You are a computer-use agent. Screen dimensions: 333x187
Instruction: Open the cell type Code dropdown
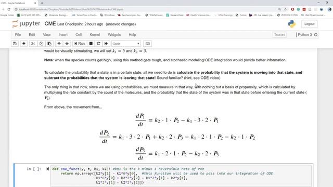click(126, 44)
